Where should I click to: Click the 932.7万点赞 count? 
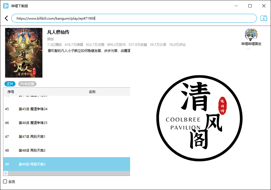95,45
